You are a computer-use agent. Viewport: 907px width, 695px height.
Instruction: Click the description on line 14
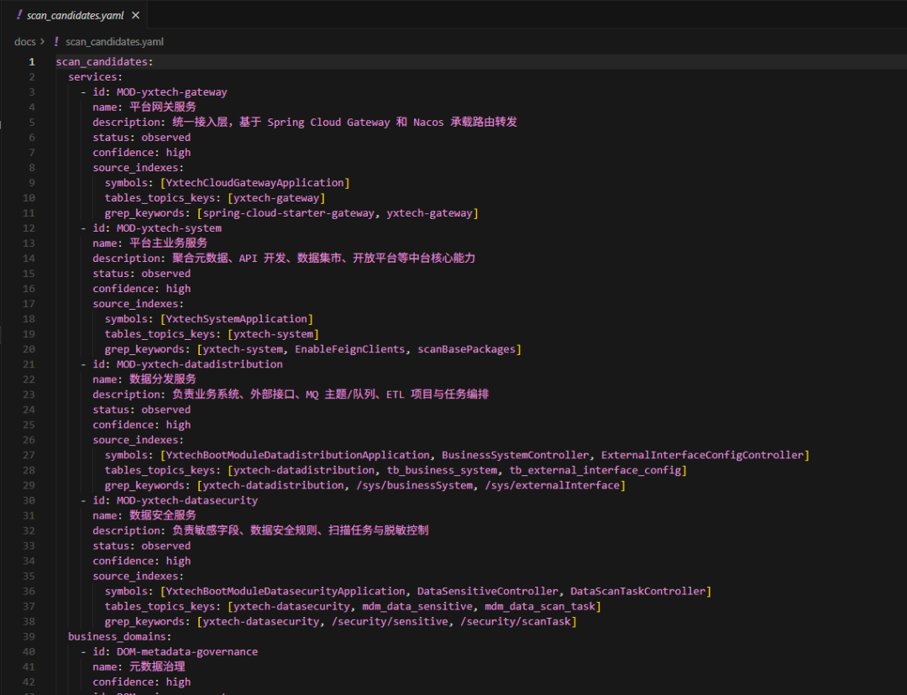(323, 259)
